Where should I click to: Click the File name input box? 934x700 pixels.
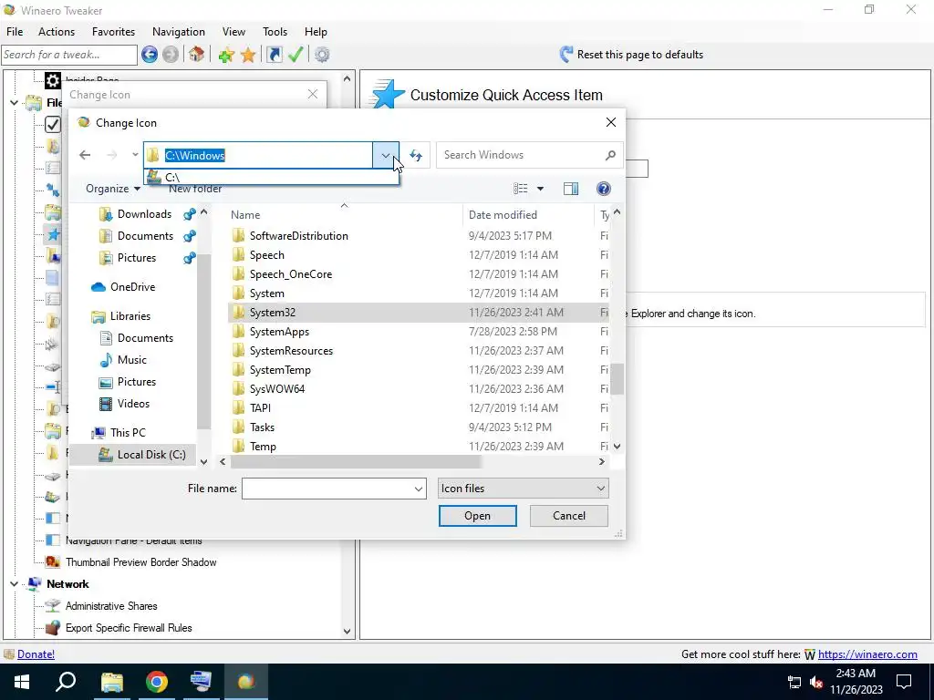(x=327, y=489)
